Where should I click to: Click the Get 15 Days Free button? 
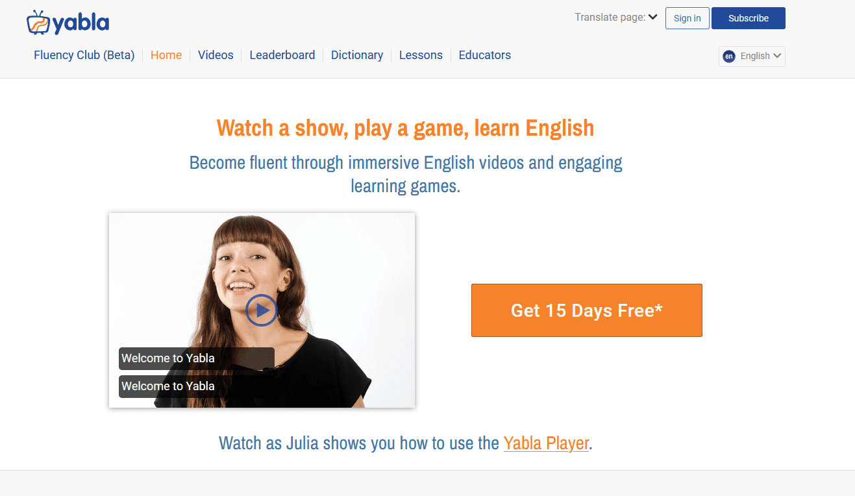point(587,310)
